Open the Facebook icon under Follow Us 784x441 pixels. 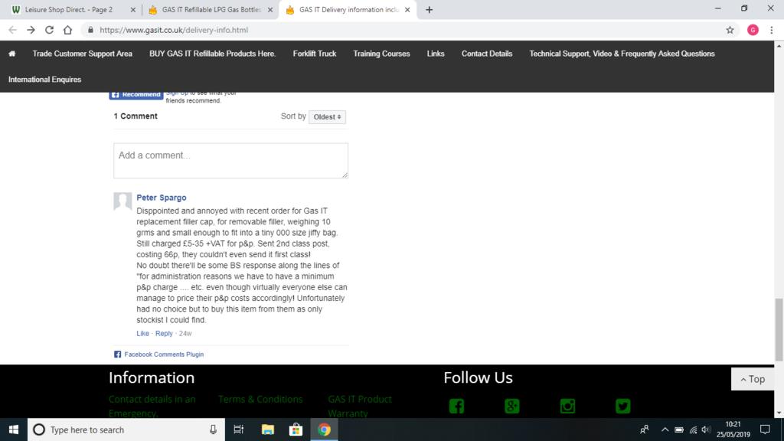point(456,406)
